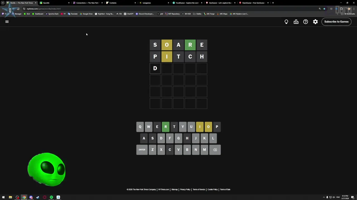Switch to the Contexto tab
357x200 pixels.
click(x=121, y=3)
